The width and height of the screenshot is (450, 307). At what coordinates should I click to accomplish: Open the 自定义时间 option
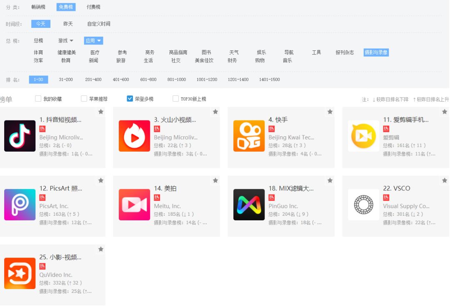[99, 24]
